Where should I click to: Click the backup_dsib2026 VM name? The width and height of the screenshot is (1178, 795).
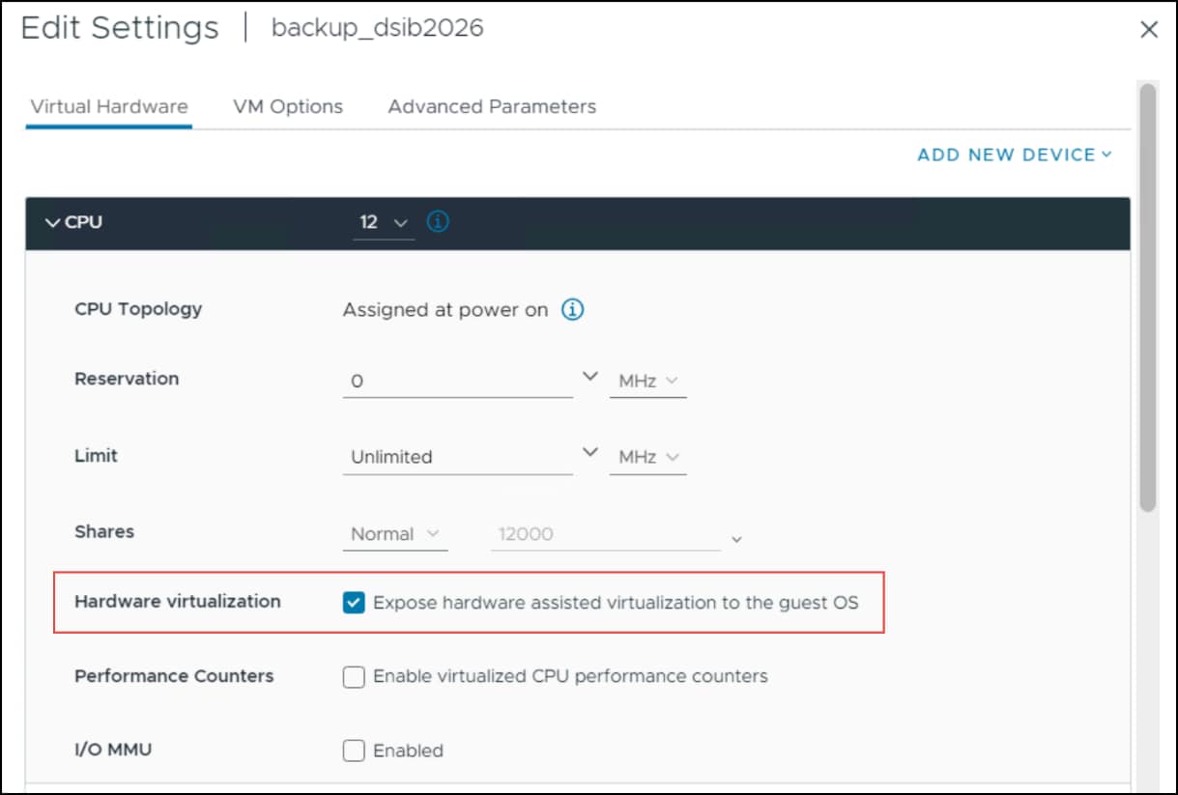coord(378,28)
